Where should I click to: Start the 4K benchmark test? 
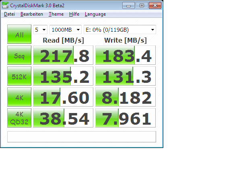(19, 97)
